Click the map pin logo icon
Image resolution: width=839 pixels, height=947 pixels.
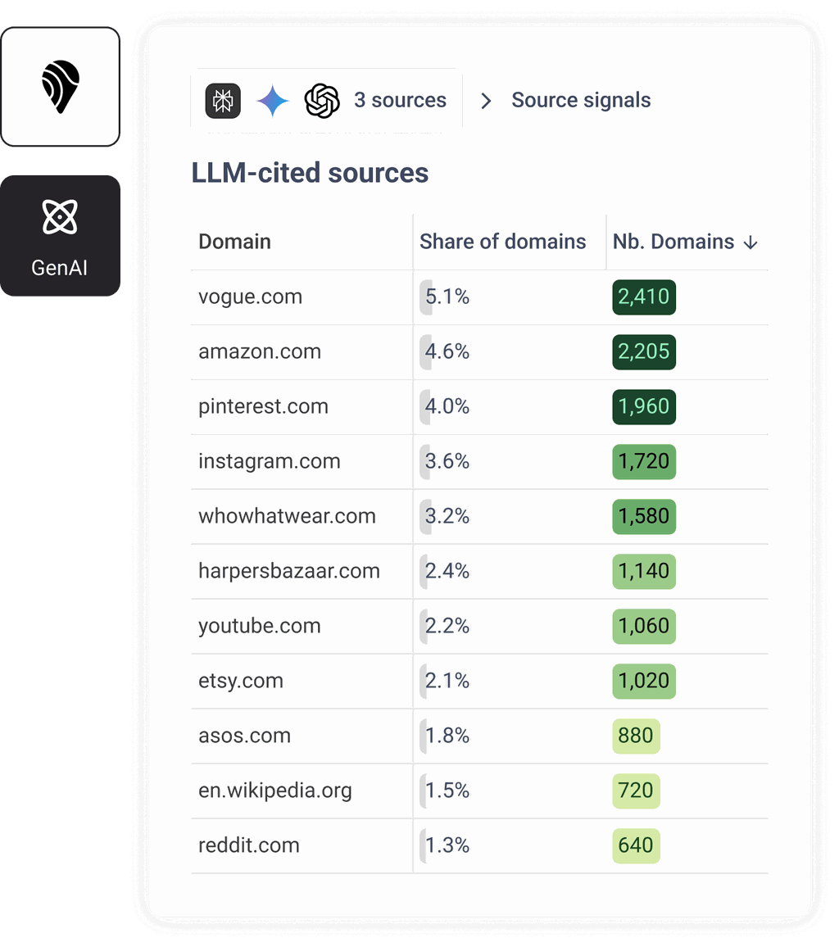point(60,88)
